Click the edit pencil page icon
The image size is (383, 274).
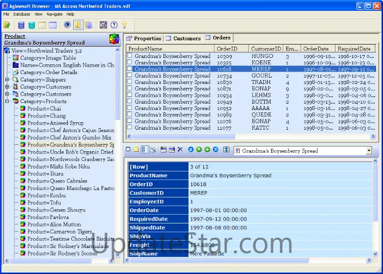pos(153,149)
